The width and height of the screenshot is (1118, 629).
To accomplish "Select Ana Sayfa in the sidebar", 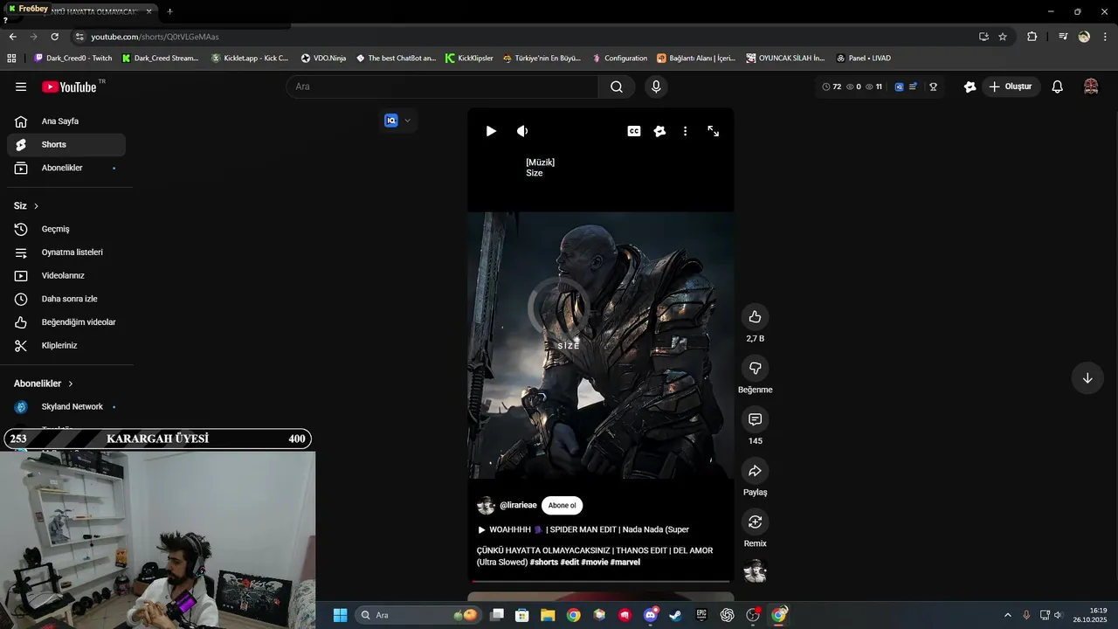I will tap(66, 121).
